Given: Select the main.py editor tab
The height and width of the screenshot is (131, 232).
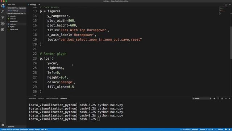Looking at the screenshot, I should point(33,5).
